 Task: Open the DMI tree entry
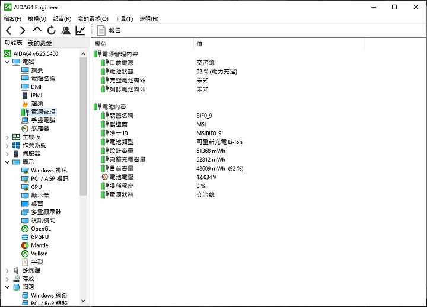click(x=36, y=87)
